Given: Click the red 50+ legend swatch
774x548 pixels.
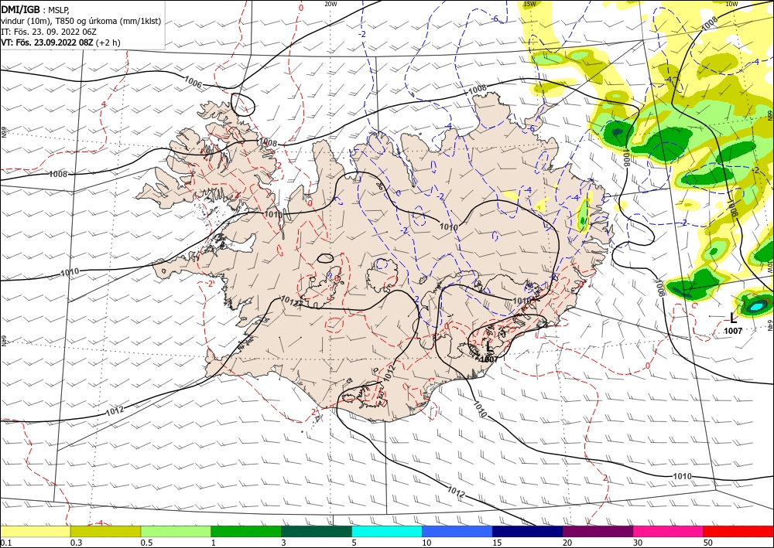Looking at the screenshot, I should pos(738,532).
